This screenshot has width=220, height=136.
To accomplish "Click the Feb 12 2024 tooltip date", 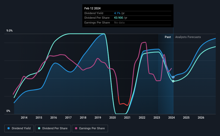I will 92,8.
